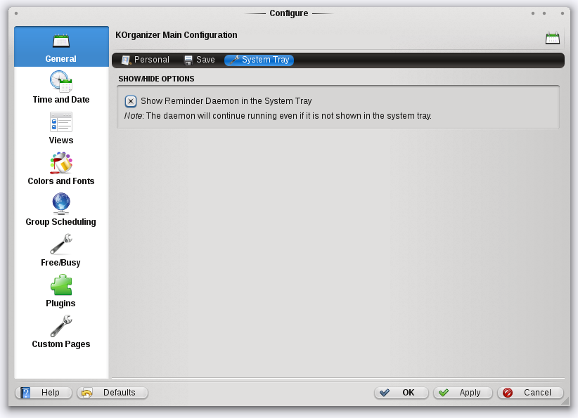This screenshot has width=578, height=418.
Task: Open the Custom Pages wrench icon
Action: tap(61, 326)
